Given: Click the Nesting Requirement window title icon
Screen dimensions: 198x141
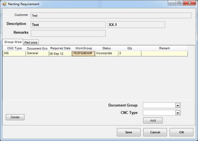Looking at the screenshot, I should pos(4,4).
